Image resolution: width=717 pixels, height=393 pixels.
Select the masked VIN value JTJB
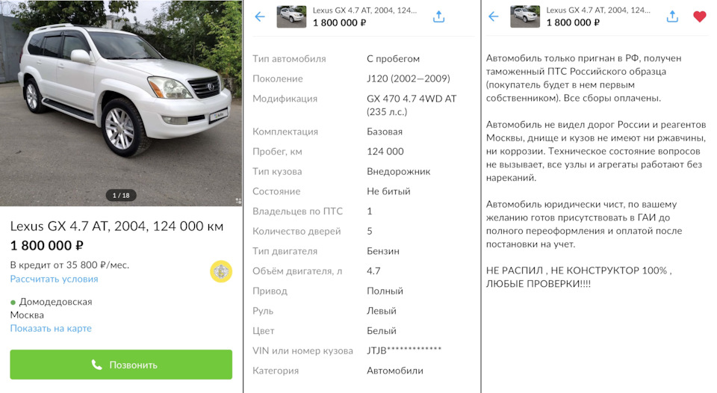(x=404, y=351)
